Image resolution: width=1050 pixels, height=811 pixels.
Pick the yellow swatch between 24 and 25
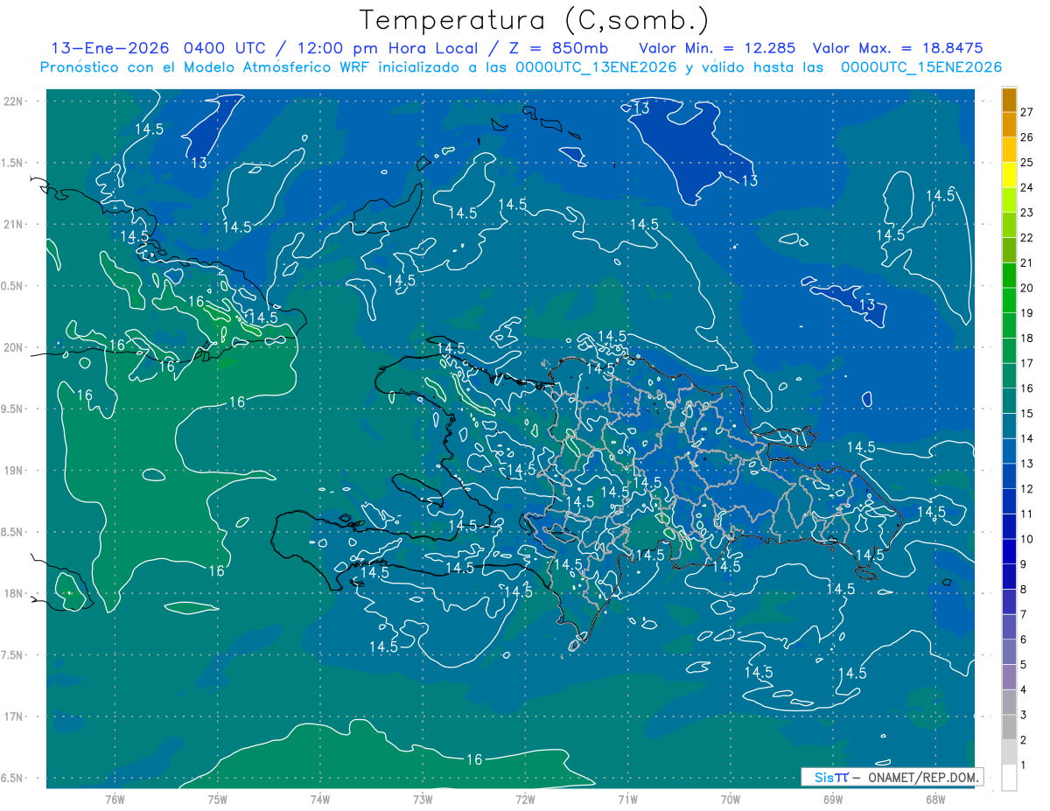[x=1009, y=175]
